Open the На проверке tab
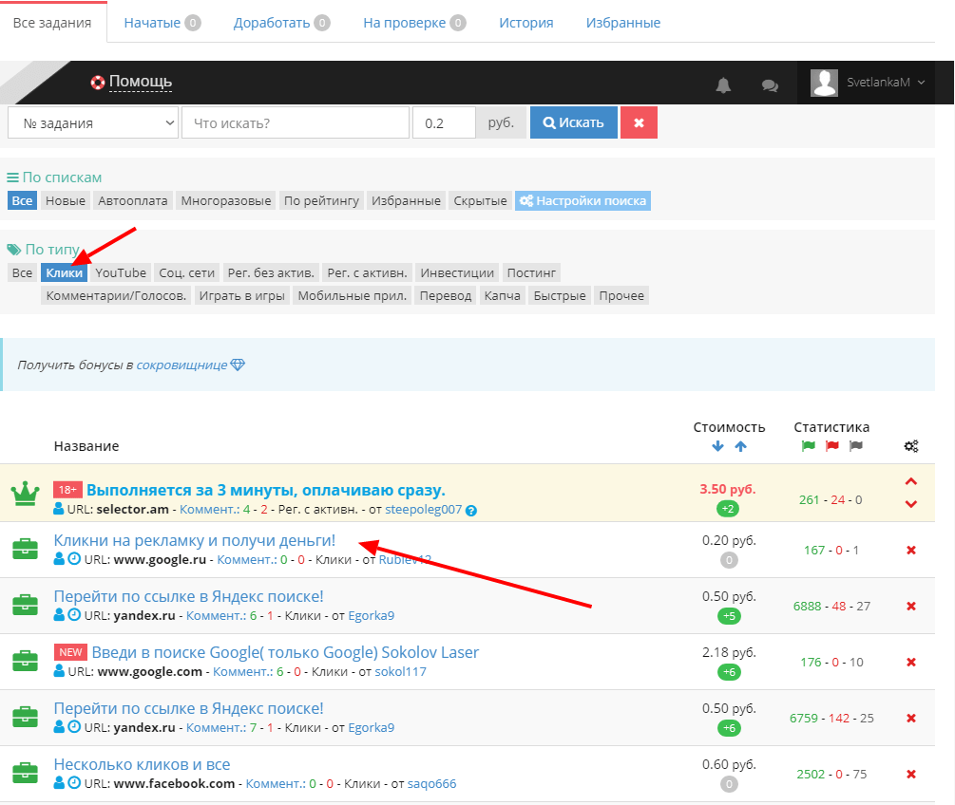The height and width of the screenshot is (805, 955). click(x=413, y=23)
